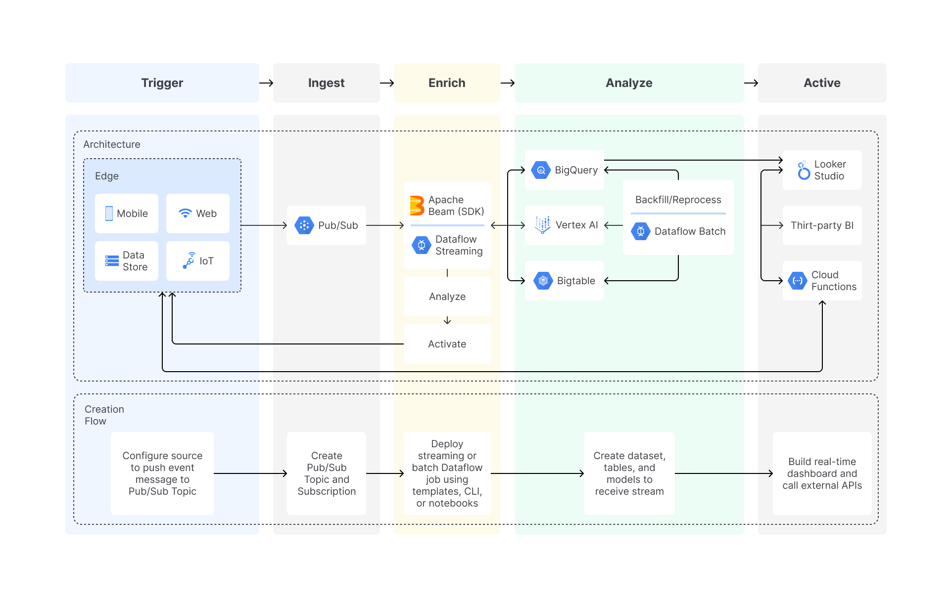Click the Configure source to push event card
Viewport: 950px width, 598px height.
pyautogui.click(x=162, y=473)
